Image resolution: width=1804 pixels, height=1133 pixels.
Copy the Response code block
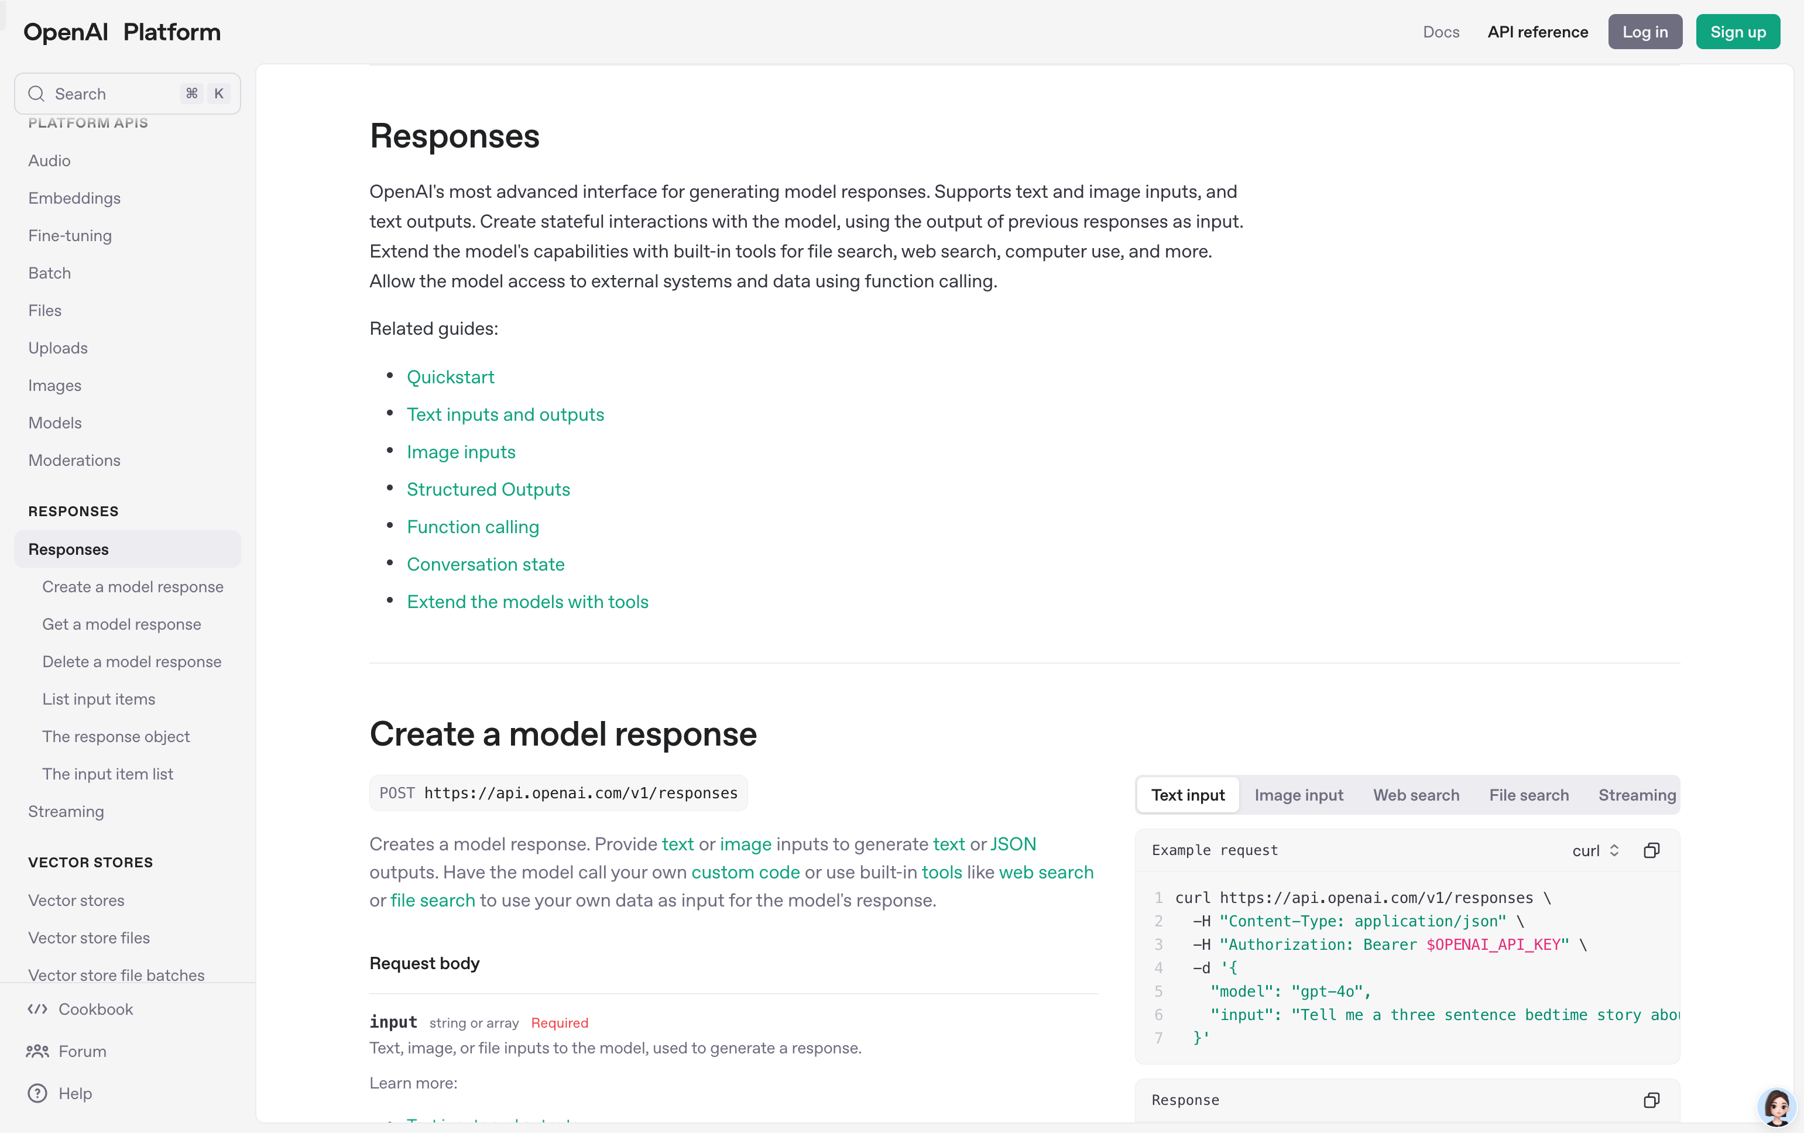click(1651, 1099)
